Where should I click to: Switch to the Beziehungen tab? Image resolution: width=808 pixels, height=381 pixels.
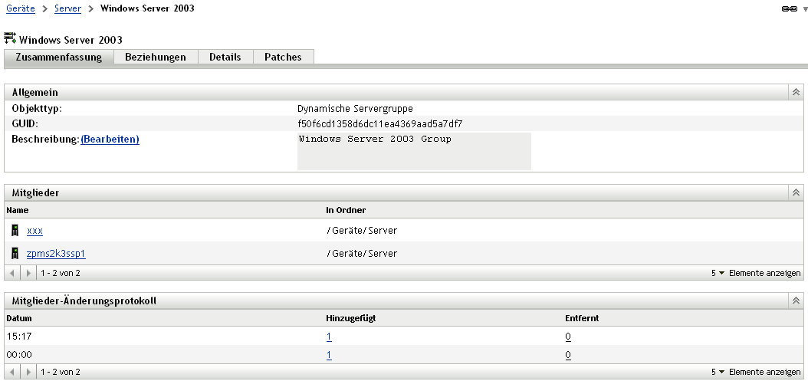tap(156, 57)
